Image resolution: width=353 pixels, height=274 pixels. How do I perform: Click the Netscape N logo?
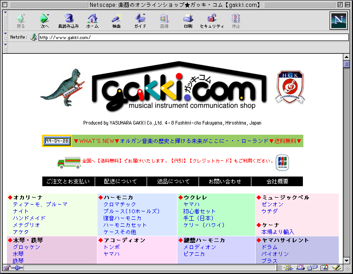click(339, 21)
